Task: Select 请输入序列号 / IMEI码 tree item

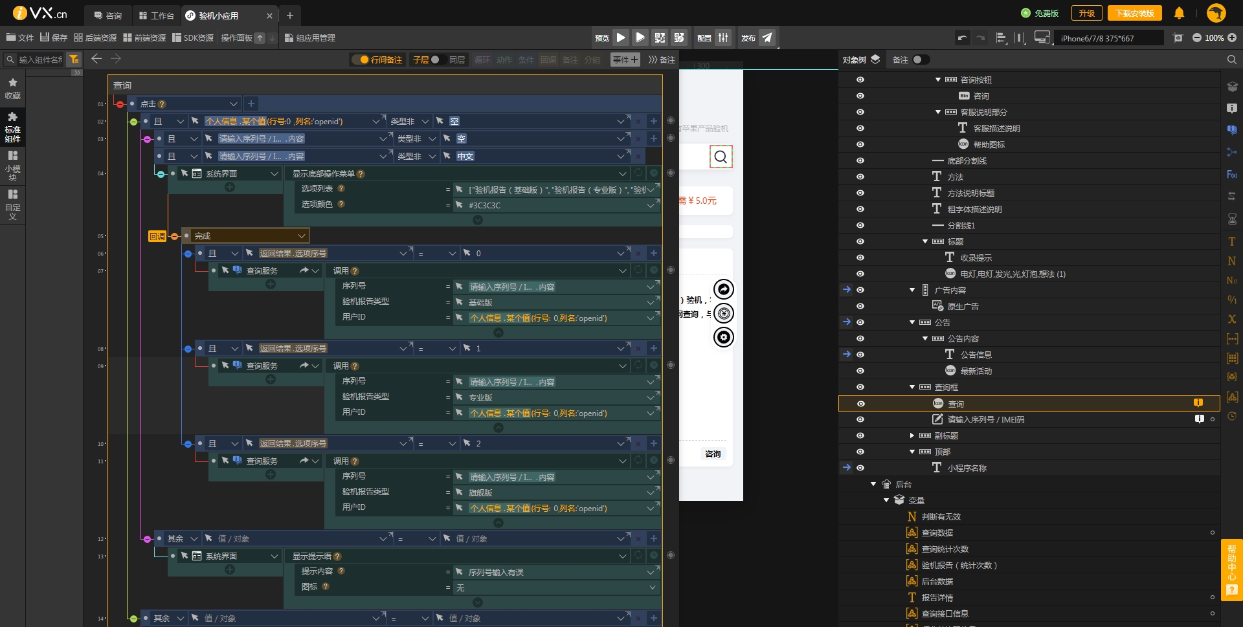Action: tap(986, 419)
